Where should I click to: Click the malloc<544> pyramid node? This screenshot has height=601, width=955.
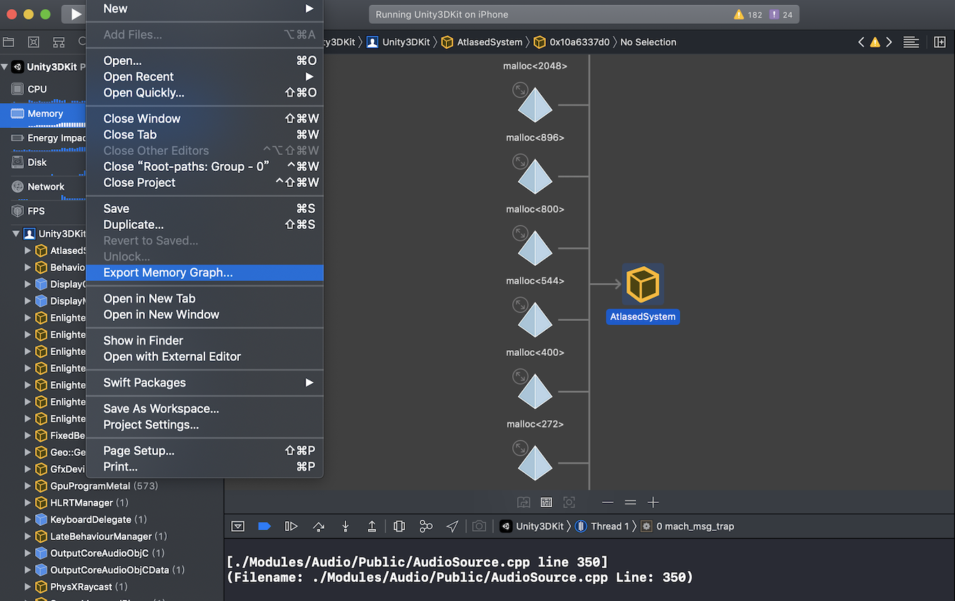535,319
